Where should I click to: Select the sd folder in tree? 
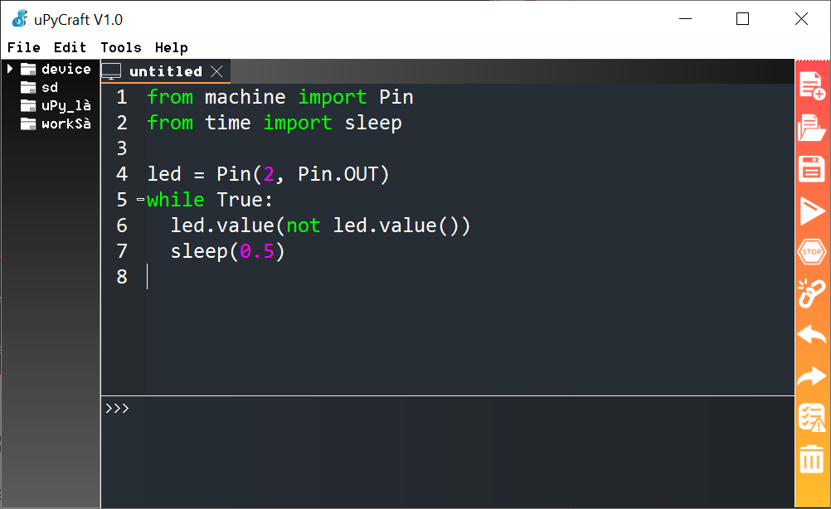coord(49,87)
